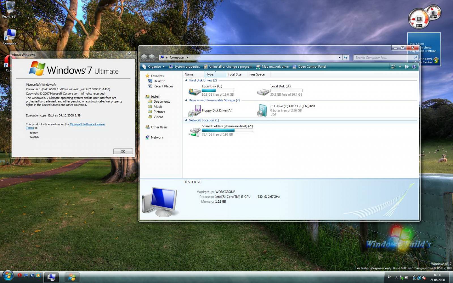
Task: Select the Local Disk (C:) drive icon
Action: pos(195,91)
